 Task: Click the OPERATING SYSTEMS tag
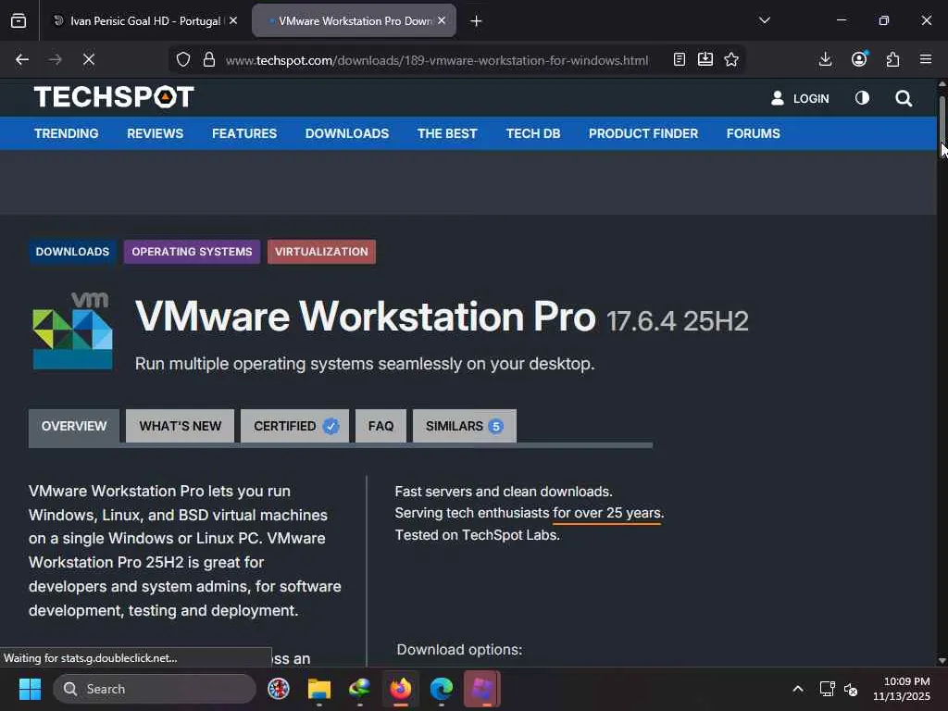click(x=193, y=252)
